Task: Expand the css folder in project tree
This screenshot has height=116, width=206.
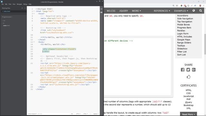Action: tap(4, 21)
